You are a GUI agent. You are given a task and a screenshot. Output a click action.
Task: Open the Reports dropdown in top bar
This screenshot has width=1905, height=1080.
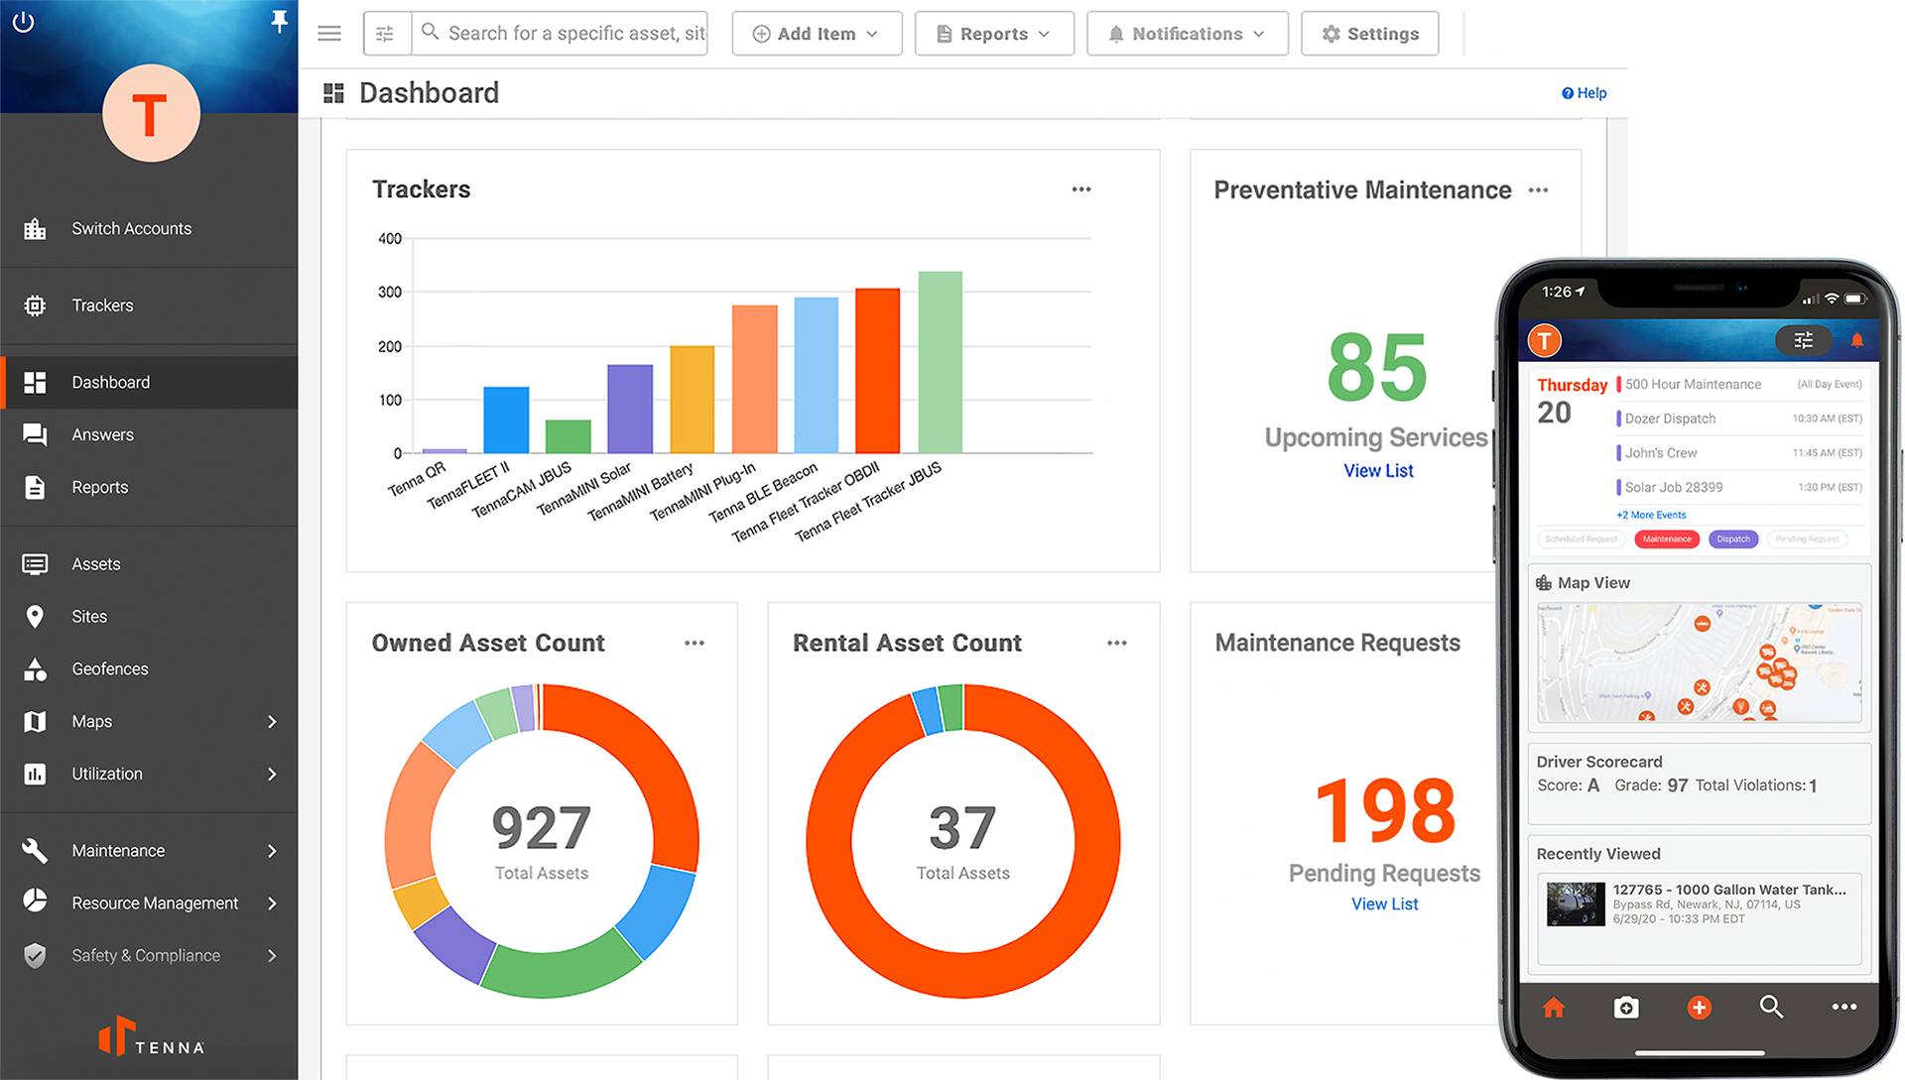tap(994, 34)
